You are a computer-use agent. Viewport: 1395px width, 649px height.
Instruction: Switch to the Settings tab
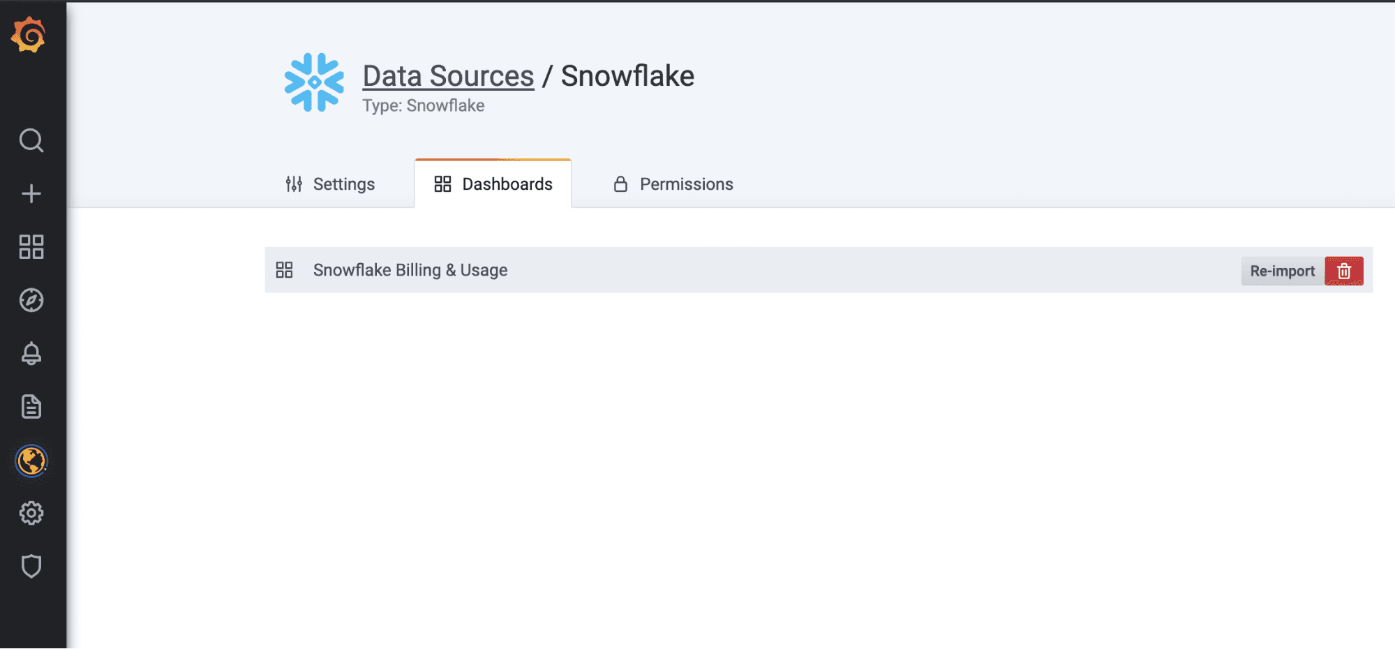330,184
